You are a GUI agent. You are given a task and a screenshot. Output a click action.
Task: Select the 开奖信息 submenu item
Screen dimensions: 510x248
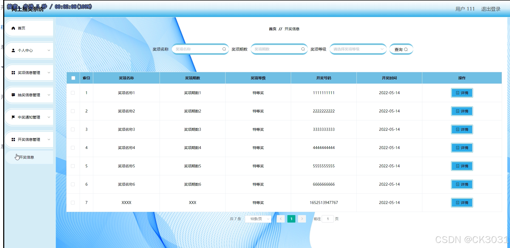coord(29,157)
